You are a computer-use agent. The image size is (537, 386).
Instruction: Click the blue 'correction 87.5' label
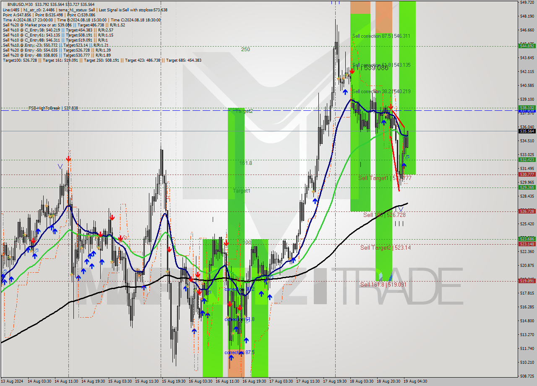[240, 352]
